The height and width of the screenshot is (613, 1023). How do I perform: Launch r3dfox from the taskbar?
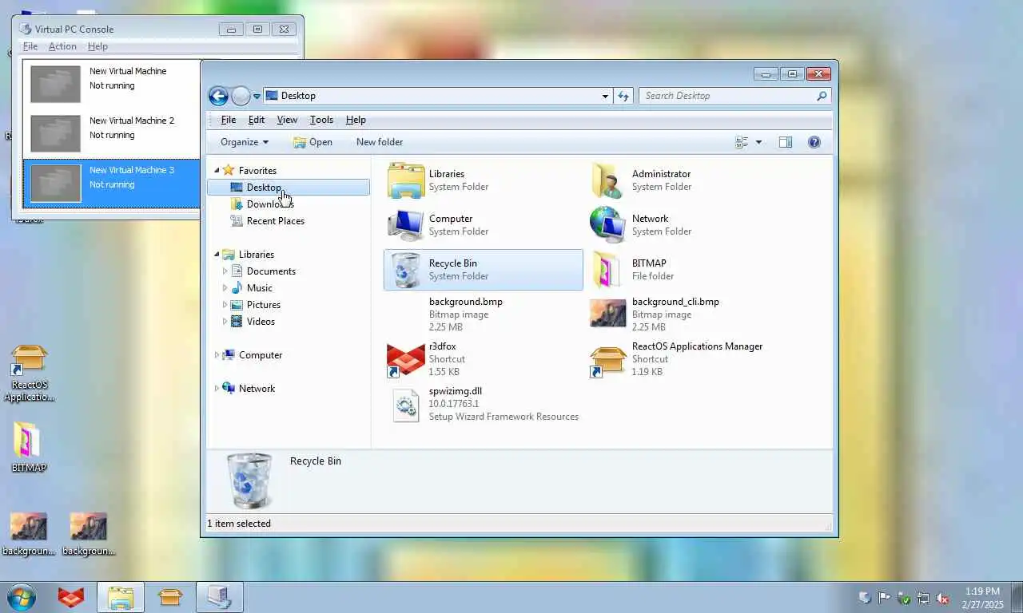click(x=71, y=597)
